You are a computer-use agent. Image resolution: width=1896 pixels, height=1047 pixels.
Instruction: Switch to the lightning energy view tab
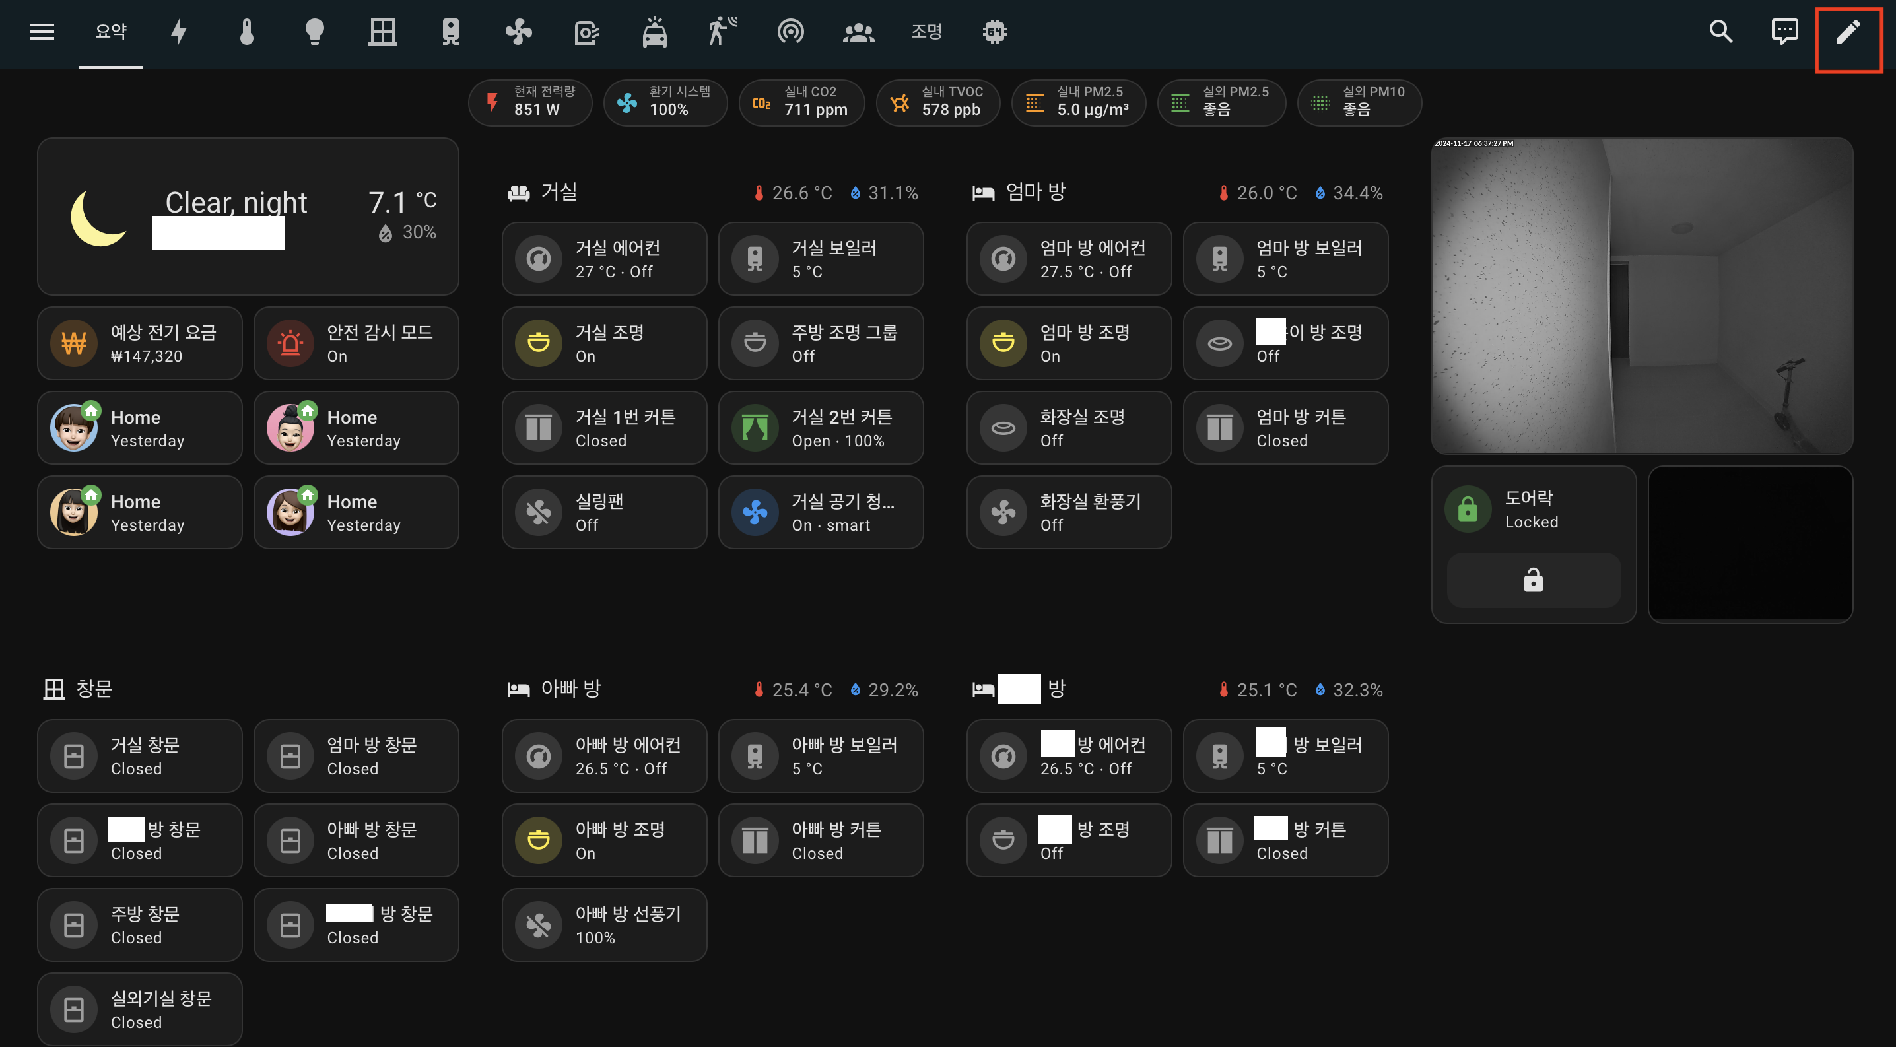[x=179, y=32]
